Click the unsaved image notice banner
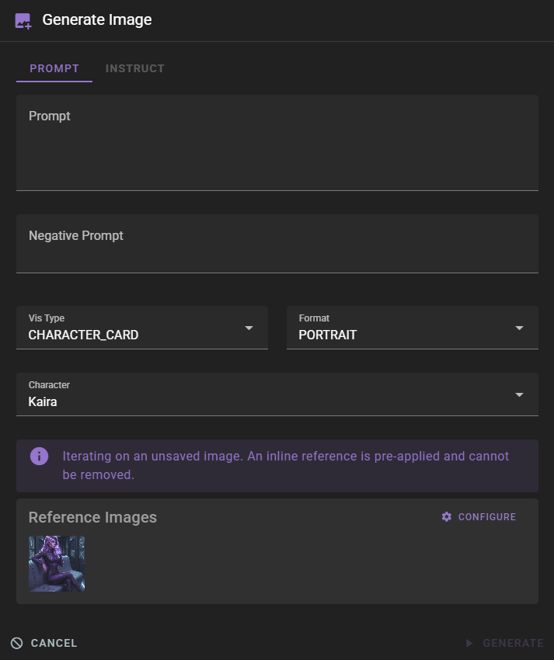 (277, 464)
